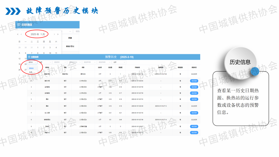Click 标记已读 button for row 2
The height and width of the screenshot is (157, 279).
click(x=194, y=81)
